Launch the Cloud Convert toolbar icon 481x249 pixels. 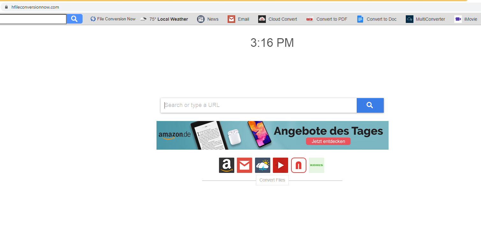pyautogui.click(x=262, y=19)
